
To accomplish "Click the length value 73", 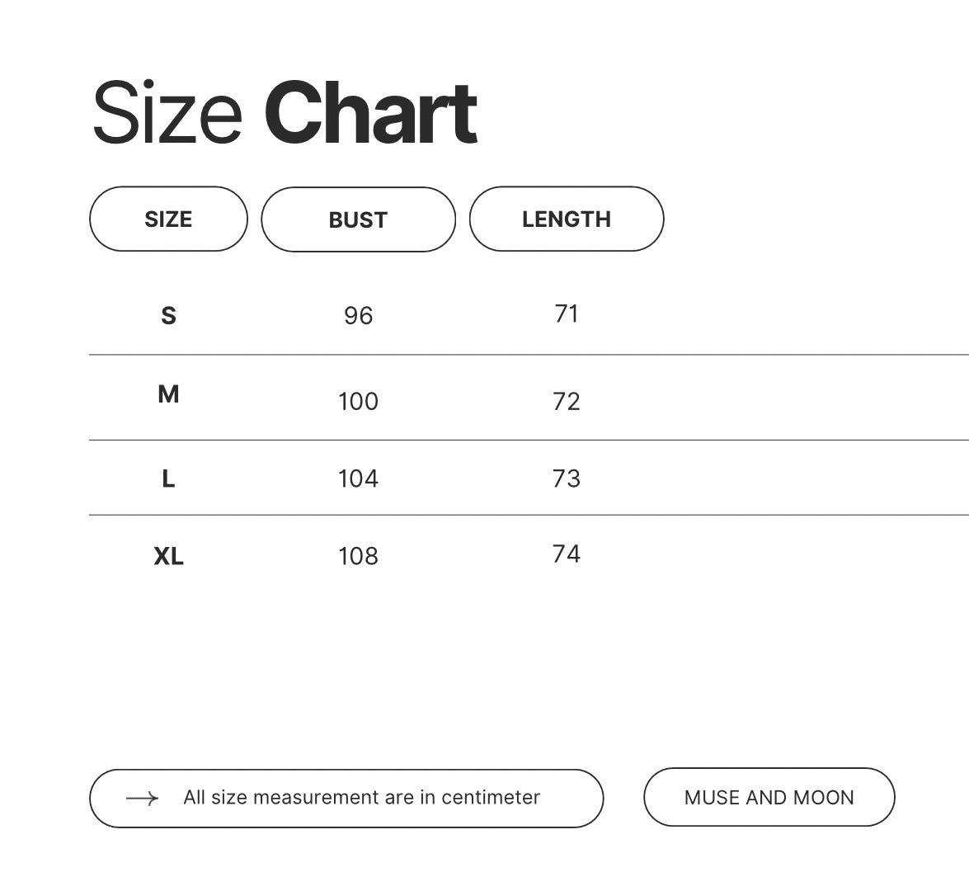I will (567, 478).
